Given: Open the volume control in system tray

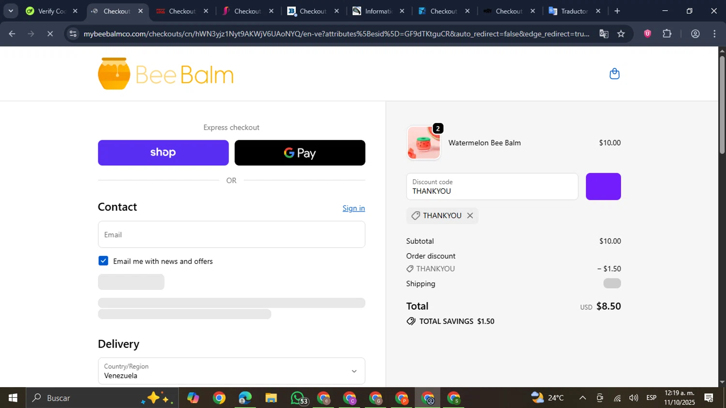Looking at the screenshot, I should pos(634,398).
